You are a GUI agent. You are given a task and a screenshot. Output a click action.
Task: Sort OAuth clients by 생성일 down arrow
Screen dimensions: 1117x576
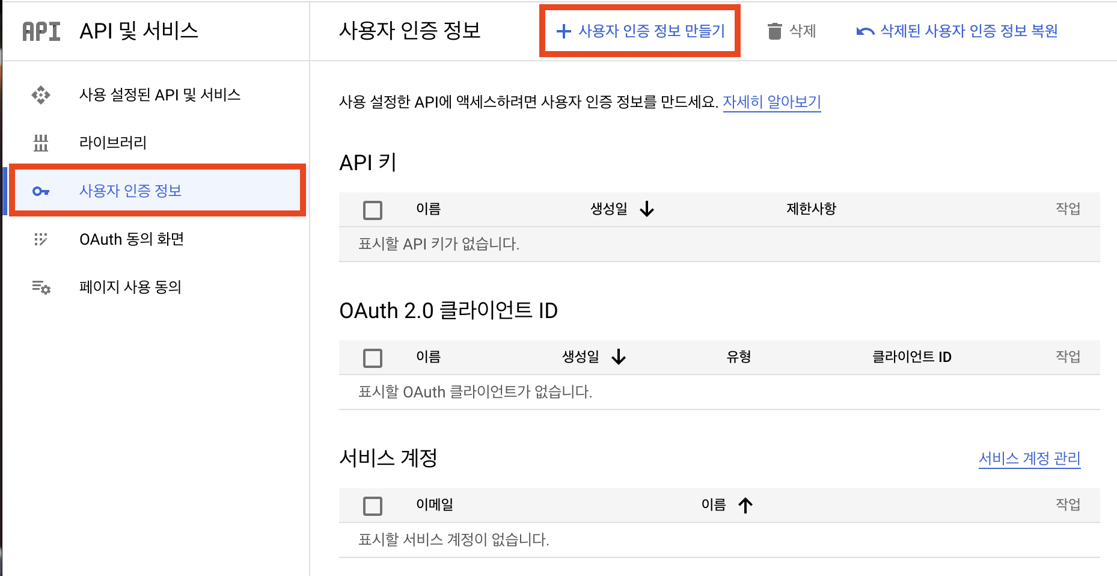[619, 357]
